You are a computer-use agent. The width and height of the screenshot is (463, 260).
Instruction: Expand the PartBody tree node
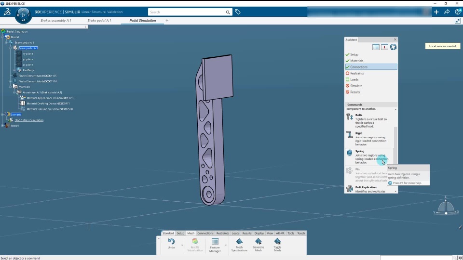[14, 70]
